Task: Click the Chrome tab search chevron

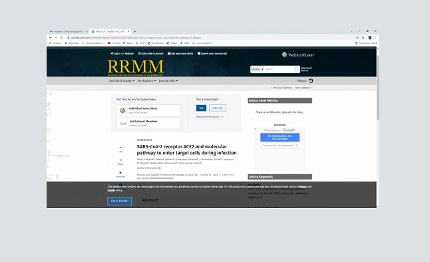Action: click(351, 31)
